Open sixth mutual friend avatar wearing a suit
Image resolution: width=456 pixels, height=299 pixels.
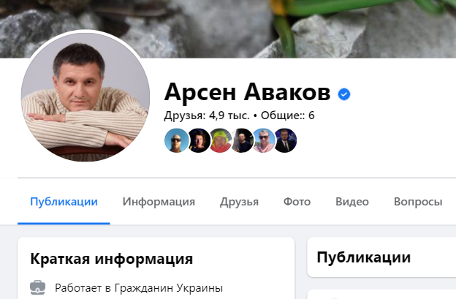286,140
